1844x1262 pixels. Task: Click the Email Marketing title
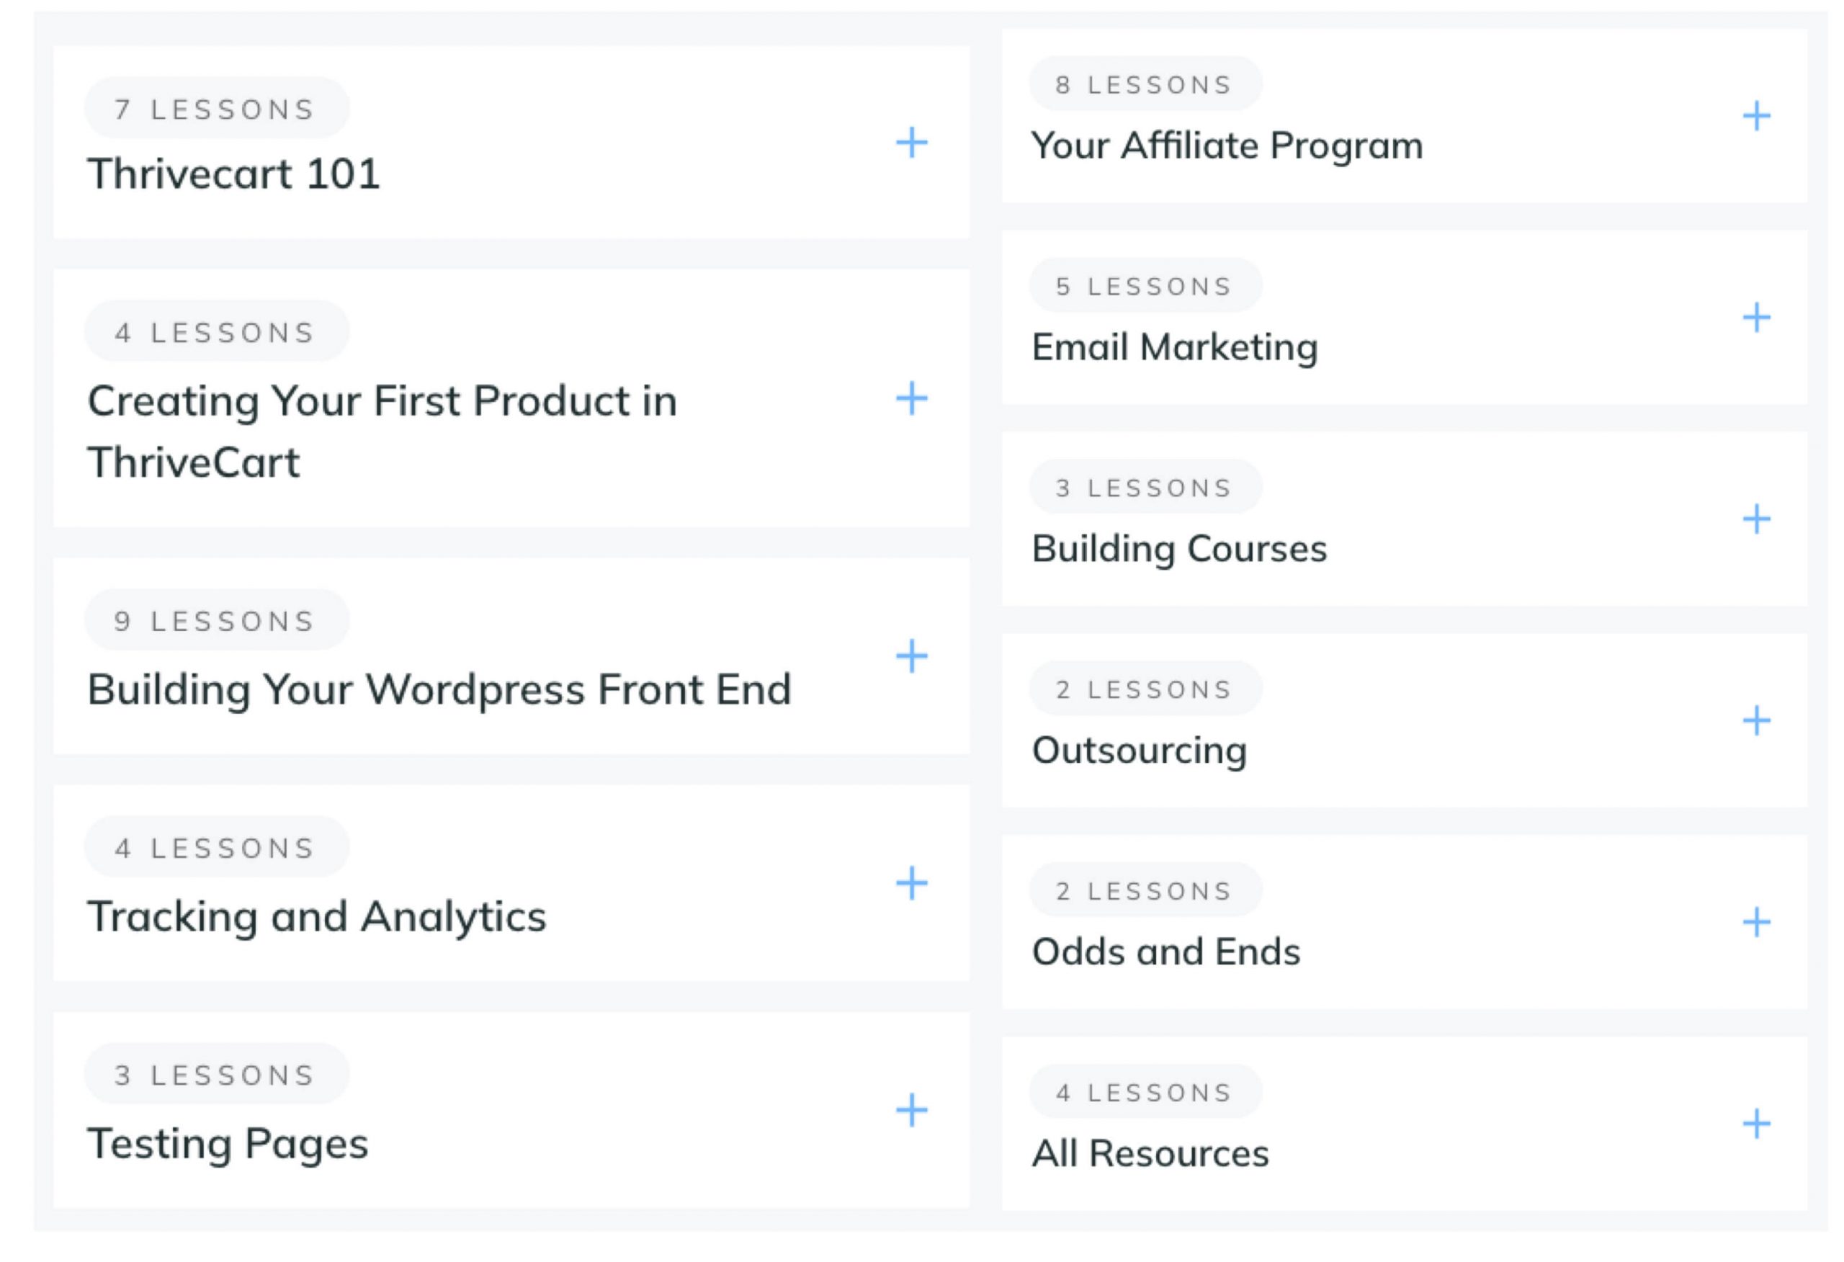coord(1174,348)
